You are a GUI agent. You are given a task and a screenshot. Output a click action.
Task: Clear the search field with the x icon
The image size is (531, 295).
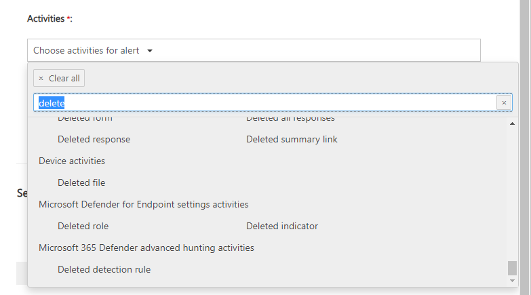[x=504, y=103]
